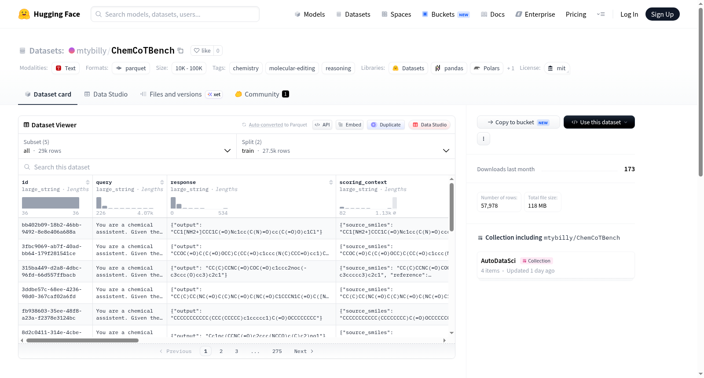Open the API button in Dataset Viewer
This screenshot has width=704, height=378.
(322, 125)
